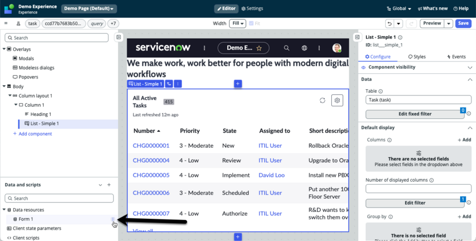This screenshot has width=476, height=241.
Task: Click the parent selector icon next to List - Simple 1 tag
Action: [169, 84]
